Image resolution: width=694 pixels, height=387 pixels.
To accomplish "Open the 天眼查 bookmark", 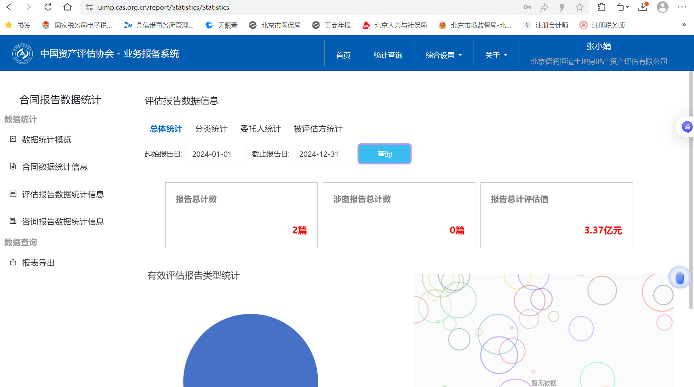I will pos(222,25).
